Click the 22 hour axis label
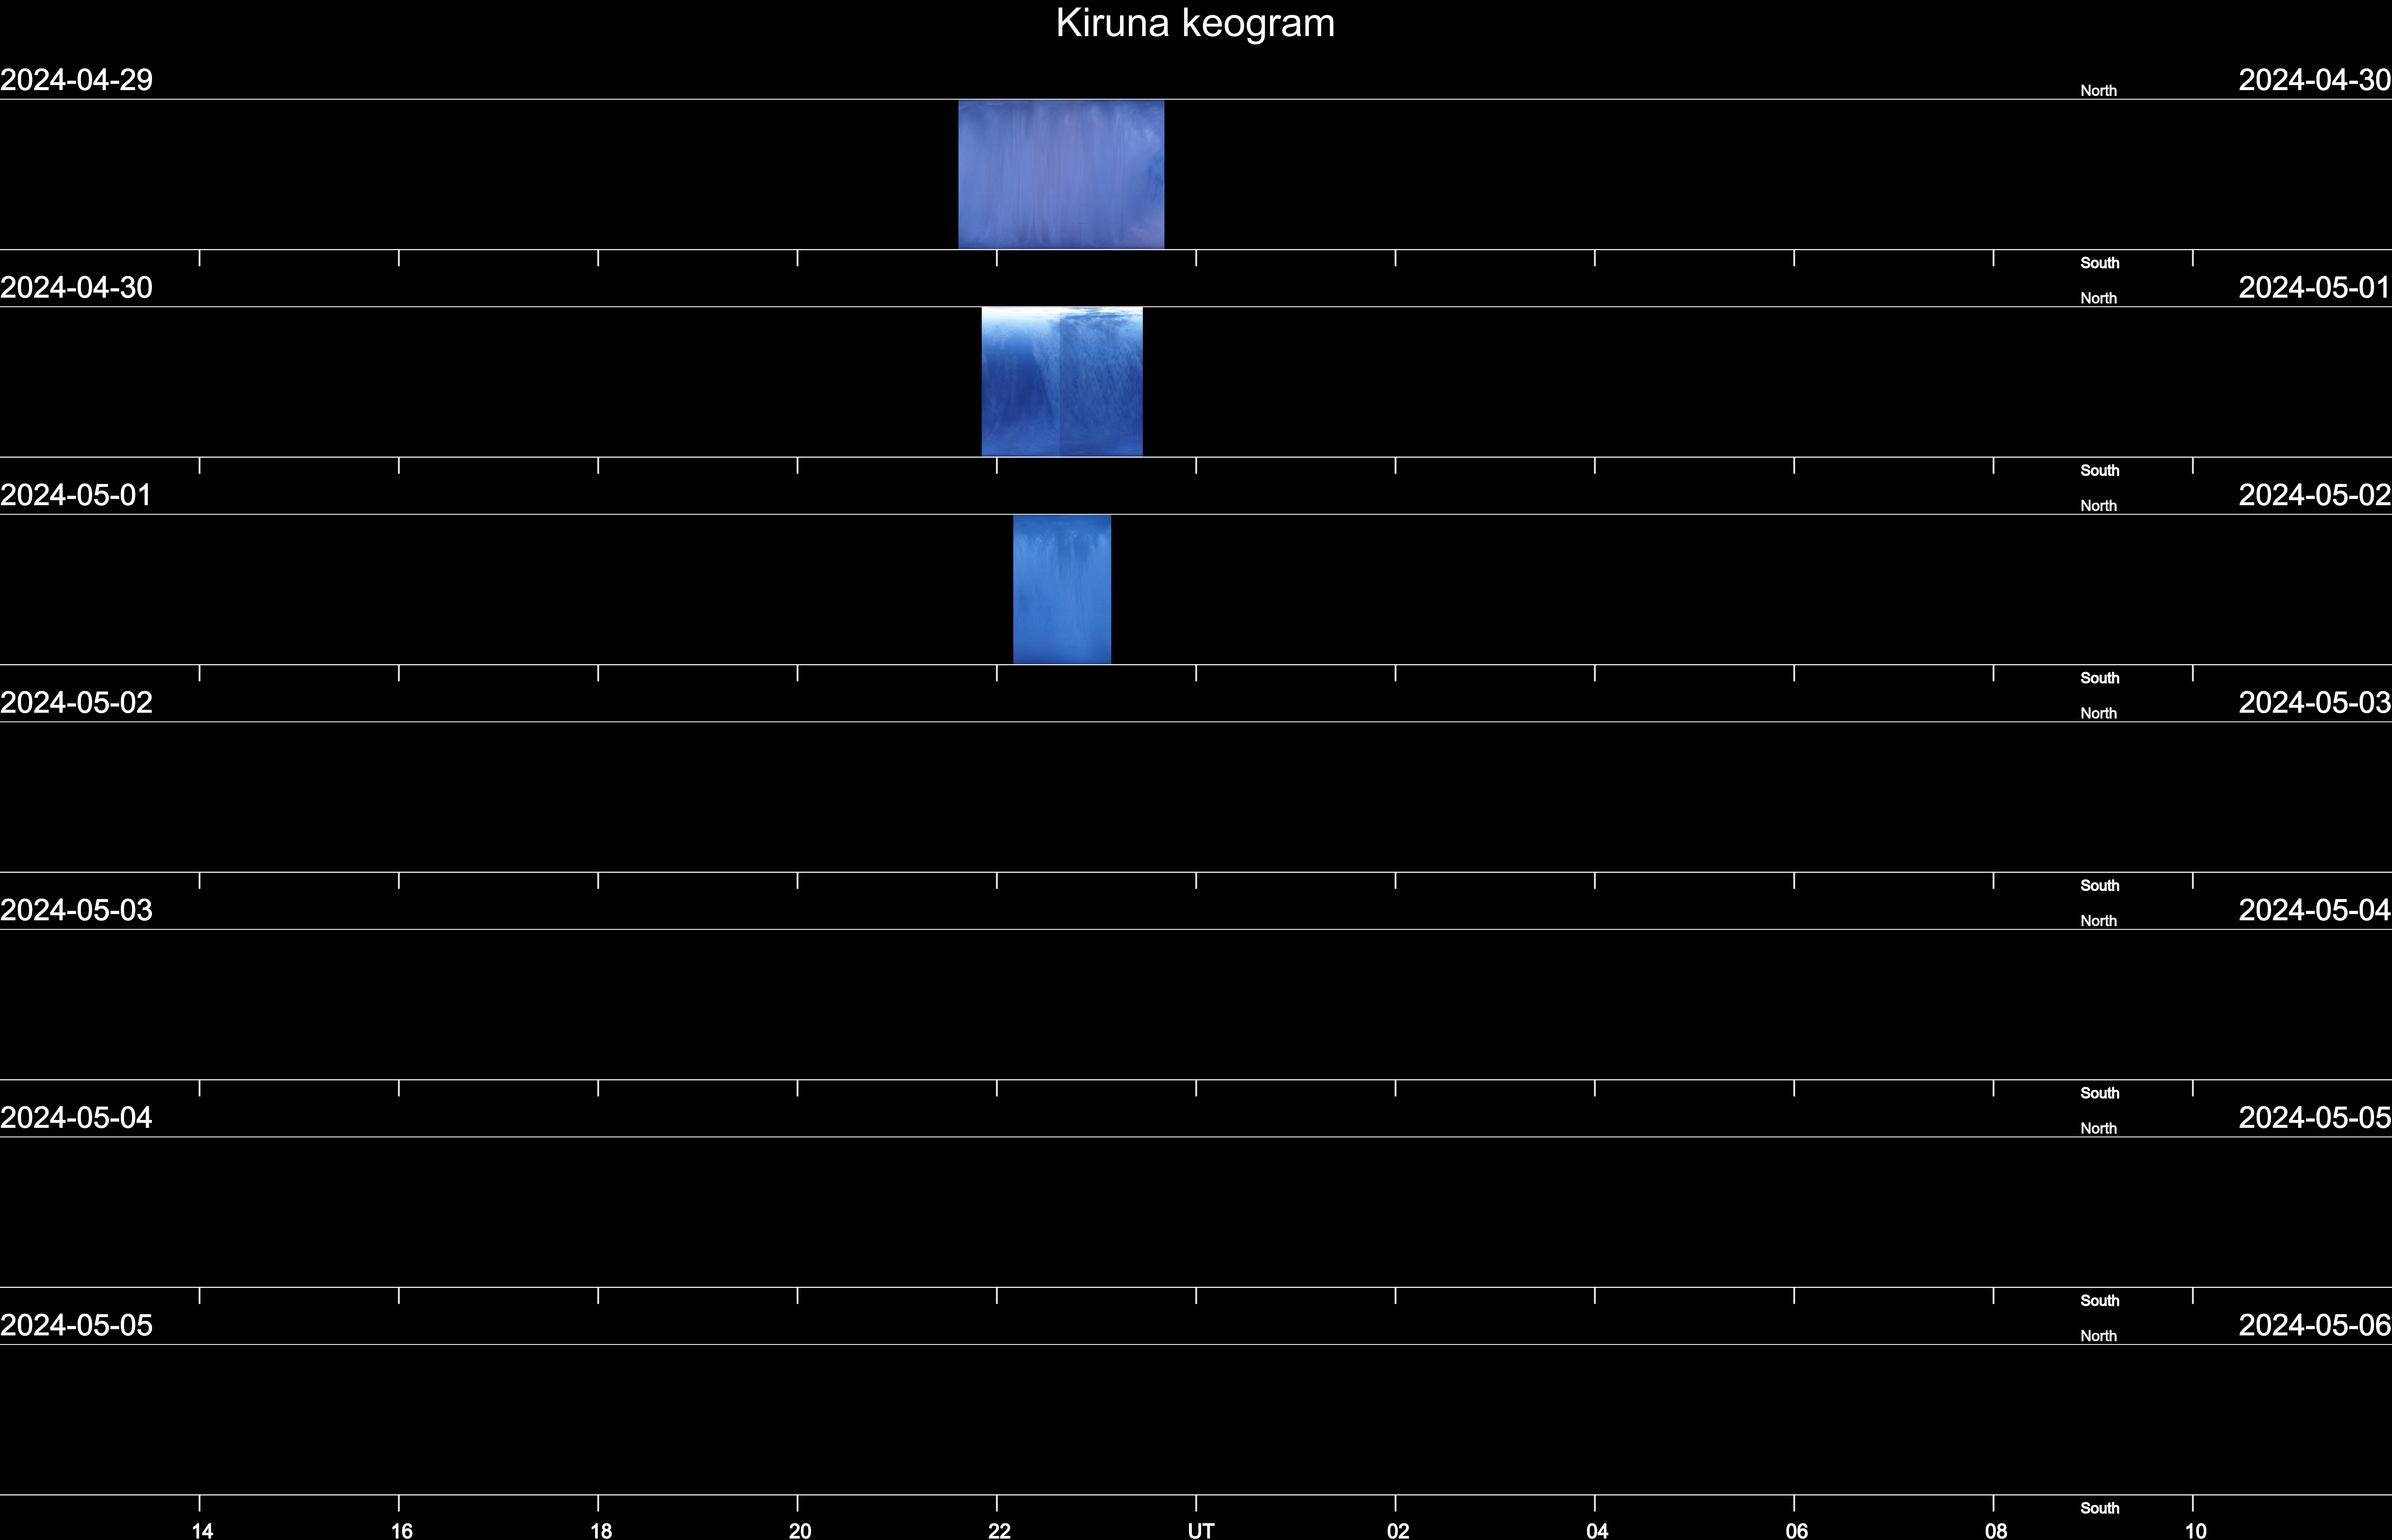The image size is (2392, 1540). pos(1000,1530)
